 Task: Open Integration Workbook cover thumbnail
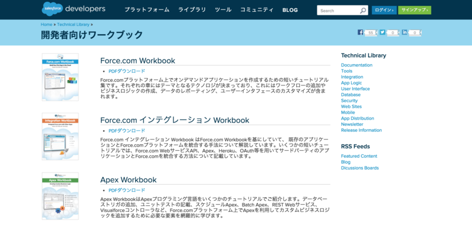[60, 137]
